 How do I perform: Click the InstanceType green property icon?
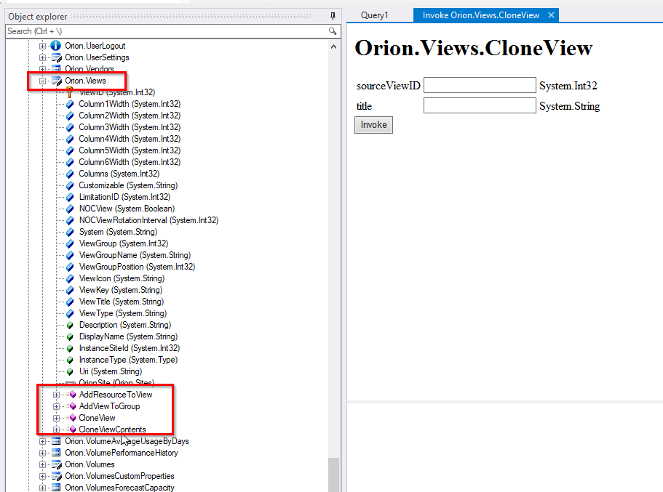pos(70,360)
